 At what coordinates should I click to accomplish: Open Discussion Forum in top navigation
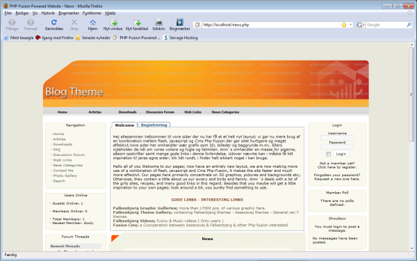pos(160,112)
